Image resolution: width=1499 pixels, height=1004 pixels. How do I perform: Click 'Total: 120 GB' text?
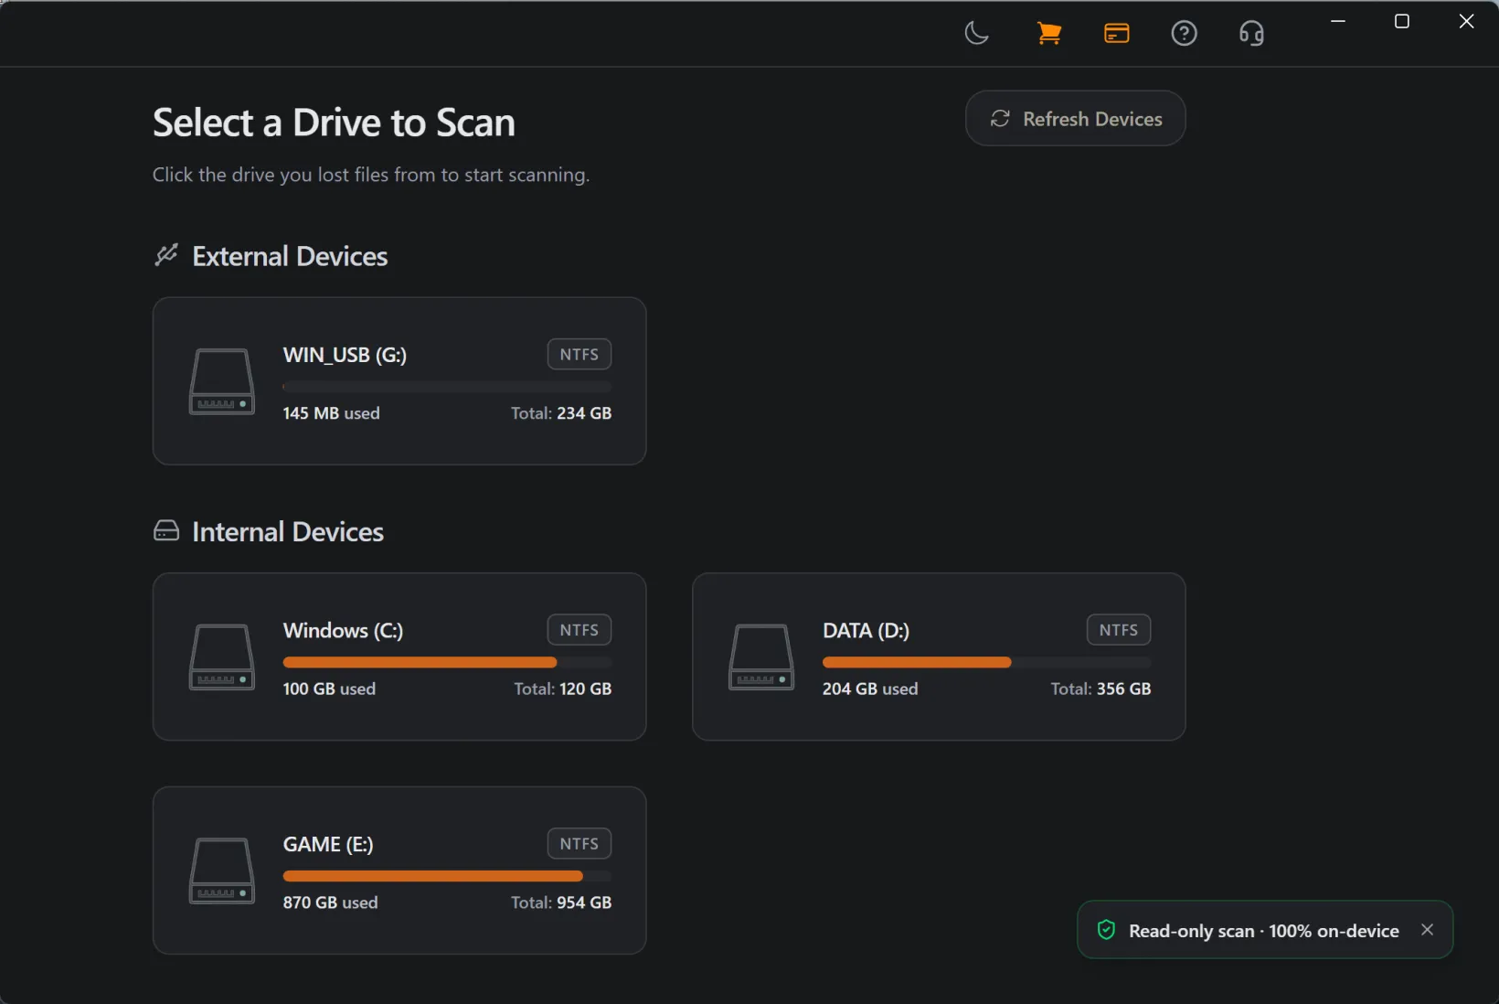click(x=562, y=689)
